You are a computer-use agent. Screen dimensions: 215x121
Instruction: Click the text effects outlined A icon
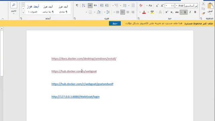point(160,12)
